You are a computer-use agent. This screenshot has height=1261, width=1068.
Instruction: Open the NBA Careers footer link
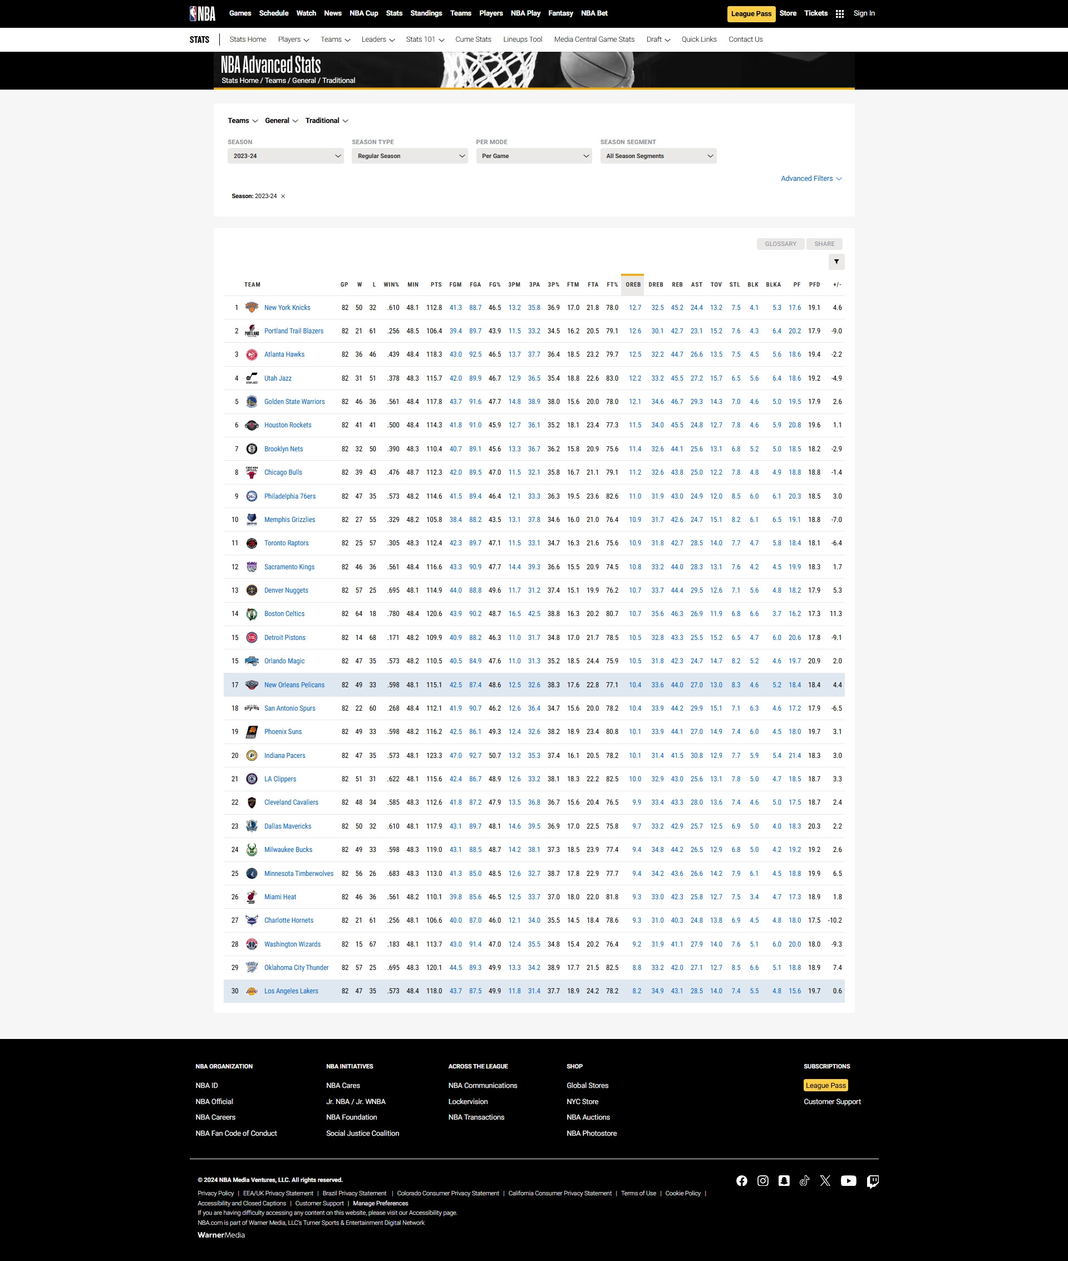tap(215, 1117)
